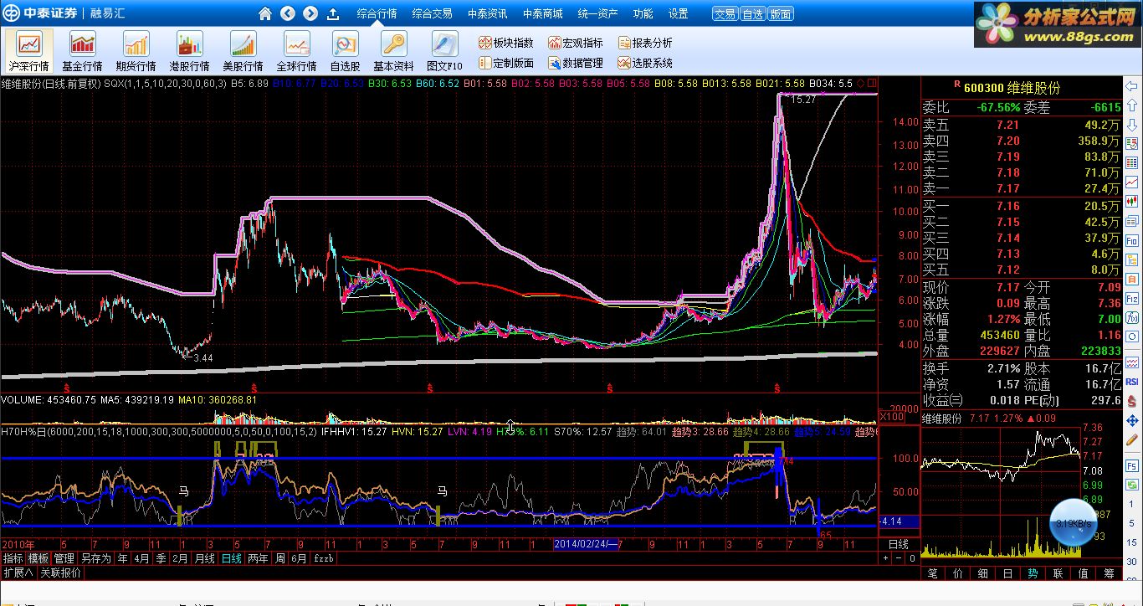
Task: Open 全球行情 global quotes
Action: 296,51
